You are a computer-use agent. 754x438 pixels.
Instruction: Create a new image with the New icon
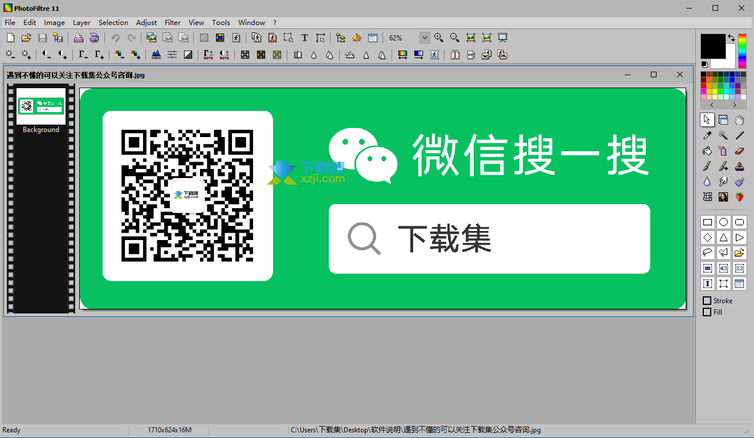point(10,38)
